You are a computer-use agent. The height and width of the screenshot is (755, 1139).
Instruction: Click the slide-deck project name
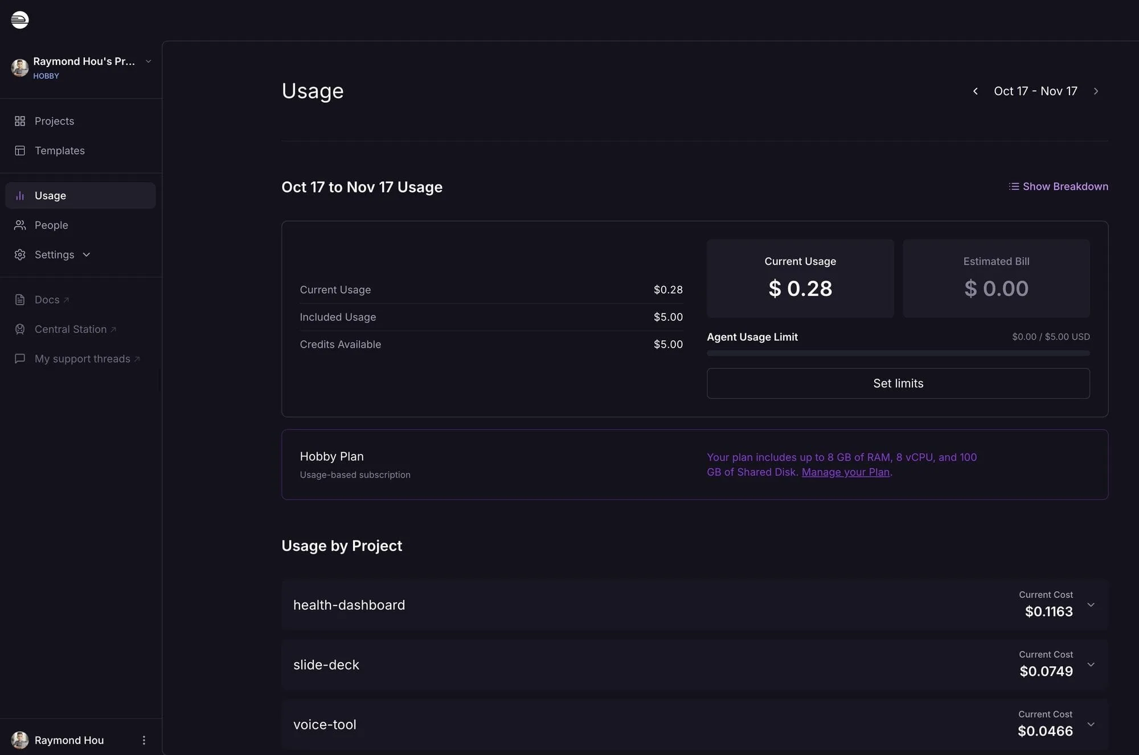pyautogui.click(x=326, y=665)
